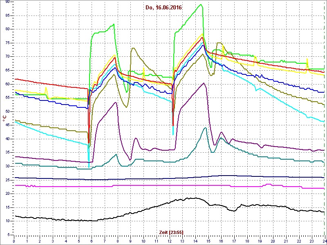This screenshot has height=245, width=327.
Task: Click hour 3 on the time axis
Action: pyautogui.click(x=53, y=241)
